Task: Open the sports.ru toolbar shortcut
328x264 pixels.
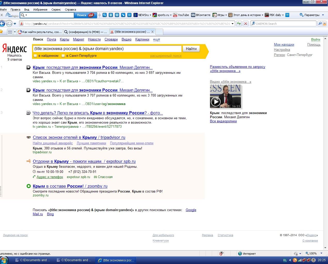Action: pos(162,15)
